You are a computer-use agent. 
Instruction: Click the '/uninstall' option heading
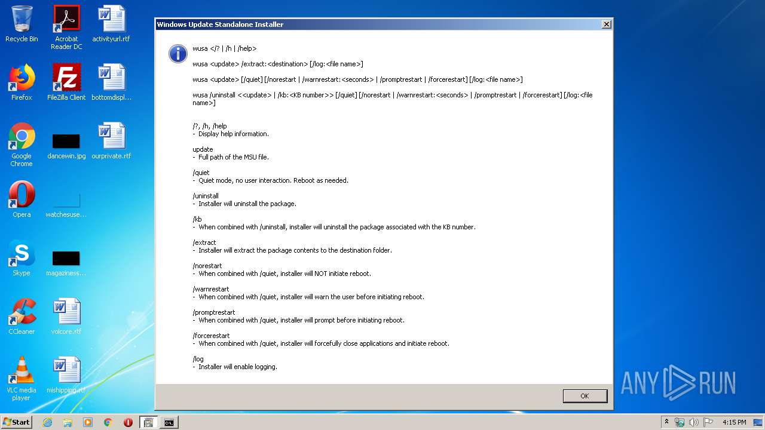206,196
